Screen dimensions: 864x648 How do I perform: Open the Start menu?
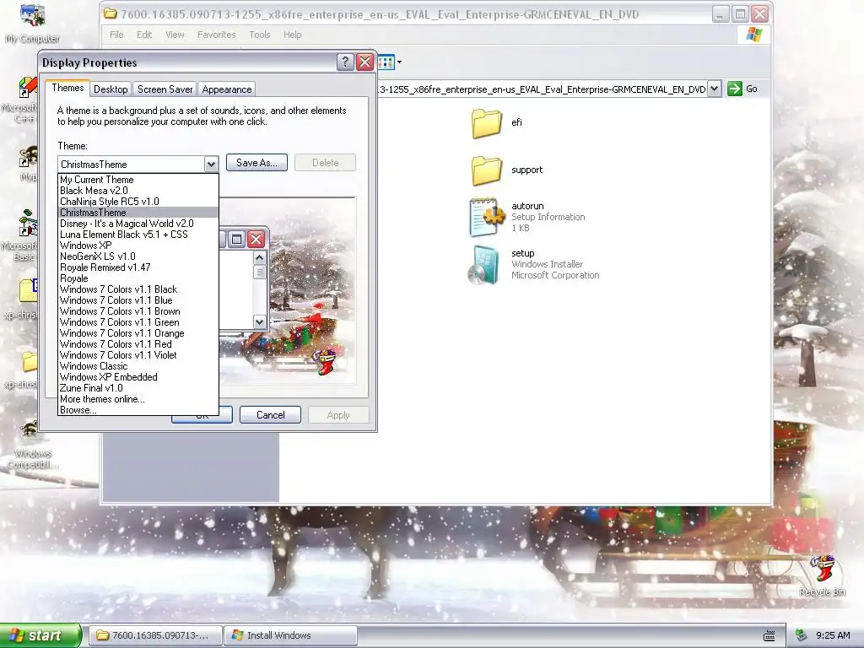coord(40,635)
